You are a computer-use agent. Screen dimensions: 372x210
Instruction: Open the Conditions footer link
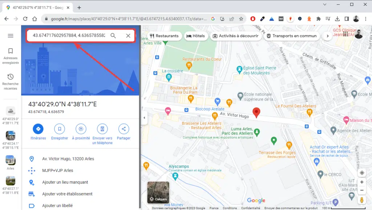230,208
